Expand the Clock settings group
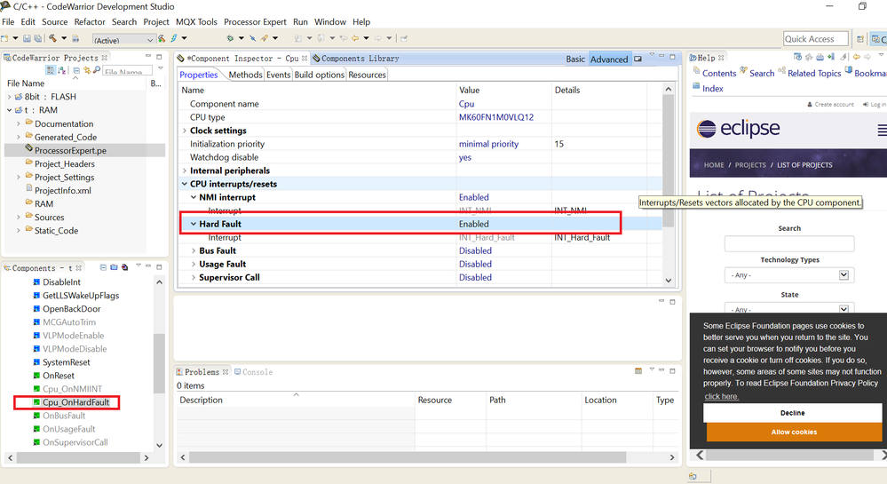The width and height of the screenshot is (887, 484). [x=186, y=131]
